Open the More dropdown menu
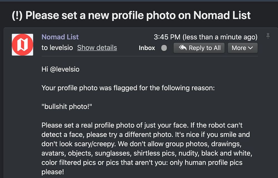278x178 pixels. [242, 48]
